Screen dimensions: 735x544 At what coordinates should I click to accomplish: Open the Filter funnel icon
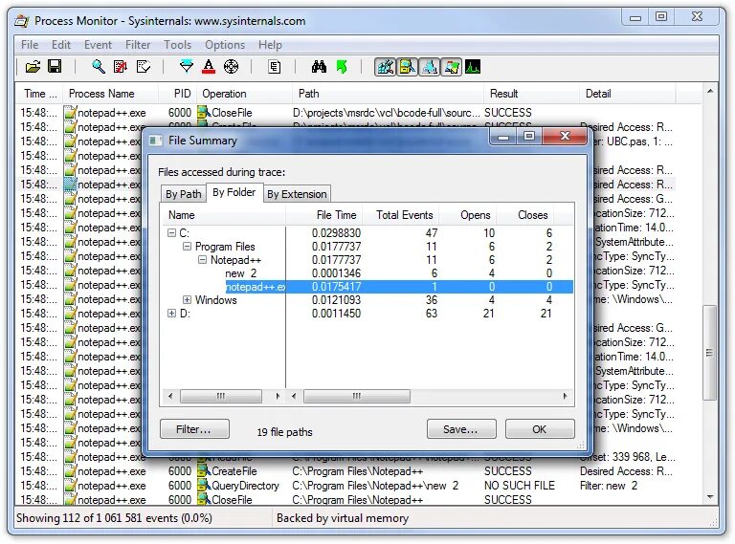click(186, 67)
